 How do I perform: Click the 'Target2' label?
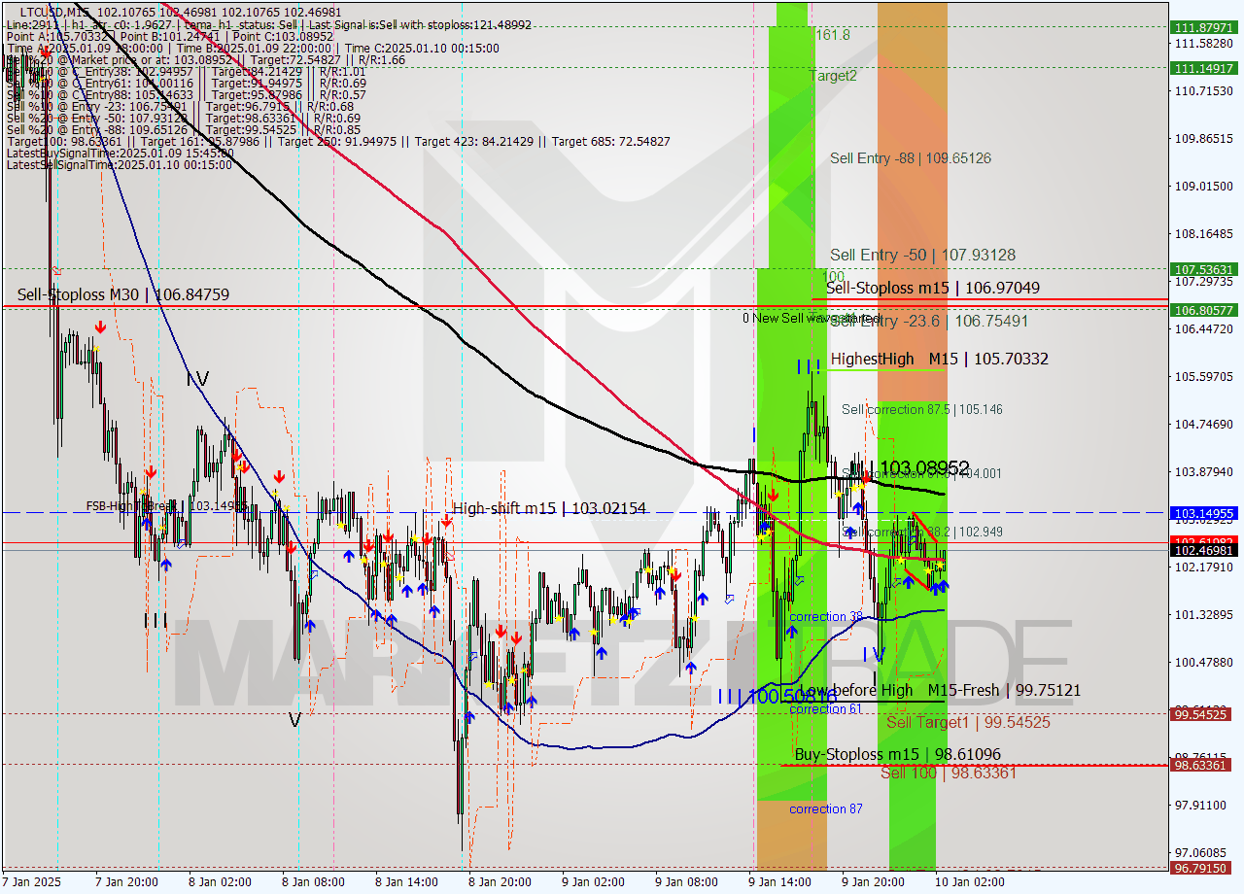[x=833, y=75]
